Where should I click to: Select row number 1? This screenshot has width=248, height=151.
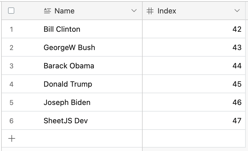(11, 29)
